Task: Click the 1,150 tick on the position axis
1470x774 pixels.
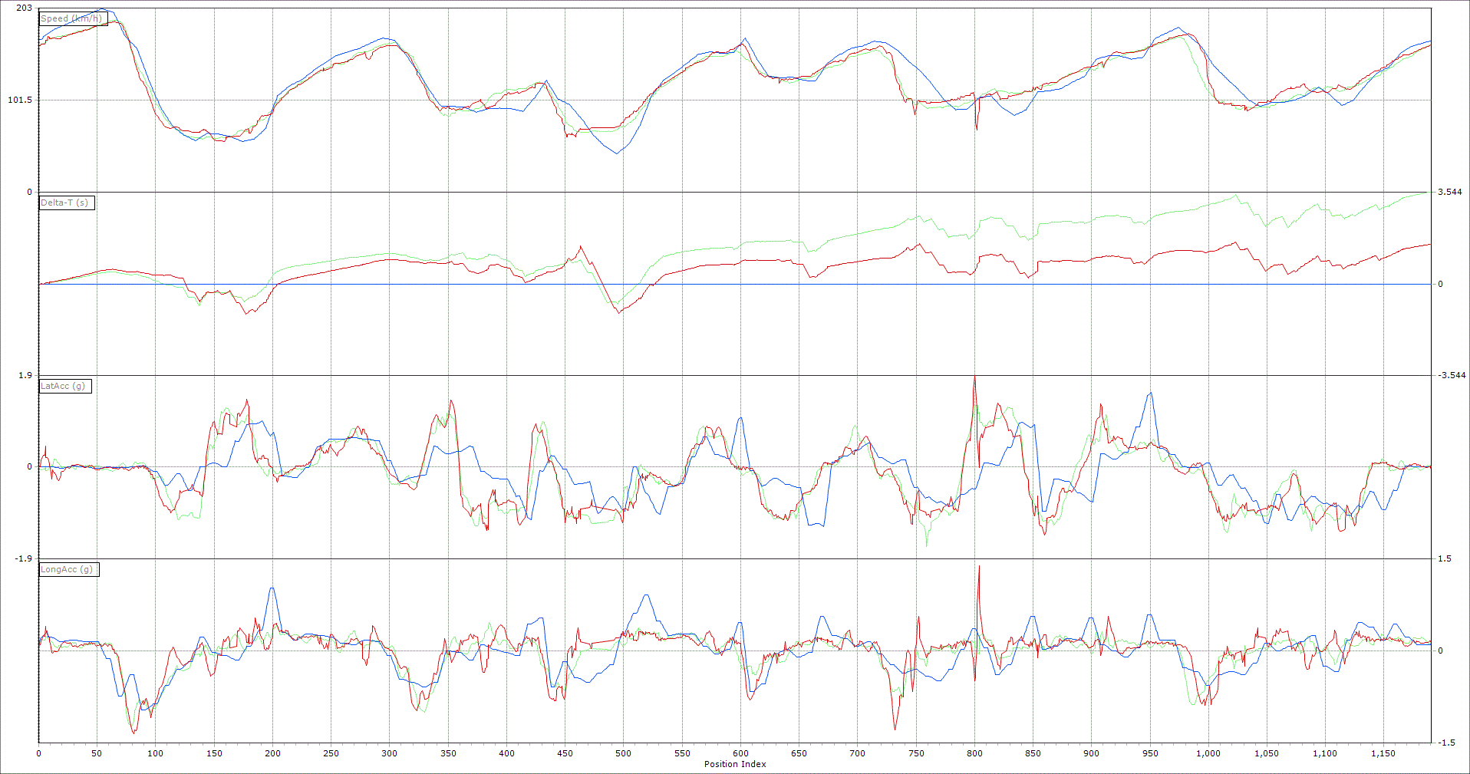Action: (x=1383, y=753)
